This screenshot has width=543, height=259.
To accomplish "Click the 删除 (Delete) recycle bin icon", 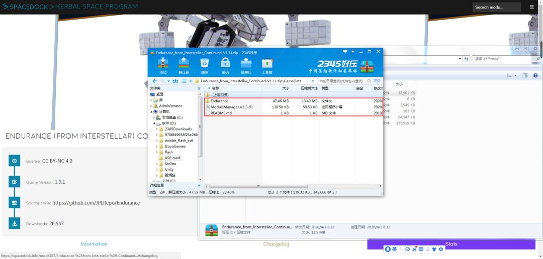I will pos(204,66).
